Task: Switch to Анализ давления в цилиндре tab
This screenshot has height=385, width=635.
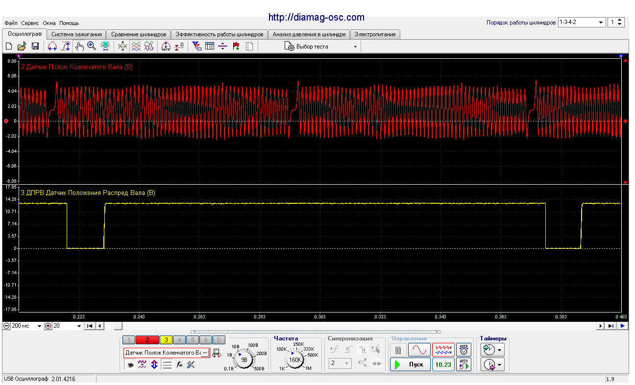Action: (309, 34)
